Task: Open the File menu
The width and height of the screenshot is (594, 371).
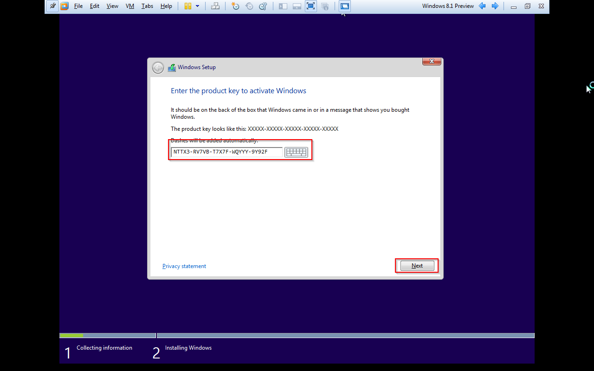Action: click(78, 6)
